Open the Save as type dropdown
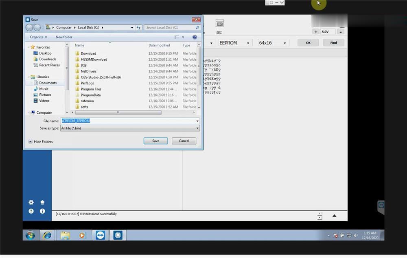407x258 pixels. [x=130, y=128]
